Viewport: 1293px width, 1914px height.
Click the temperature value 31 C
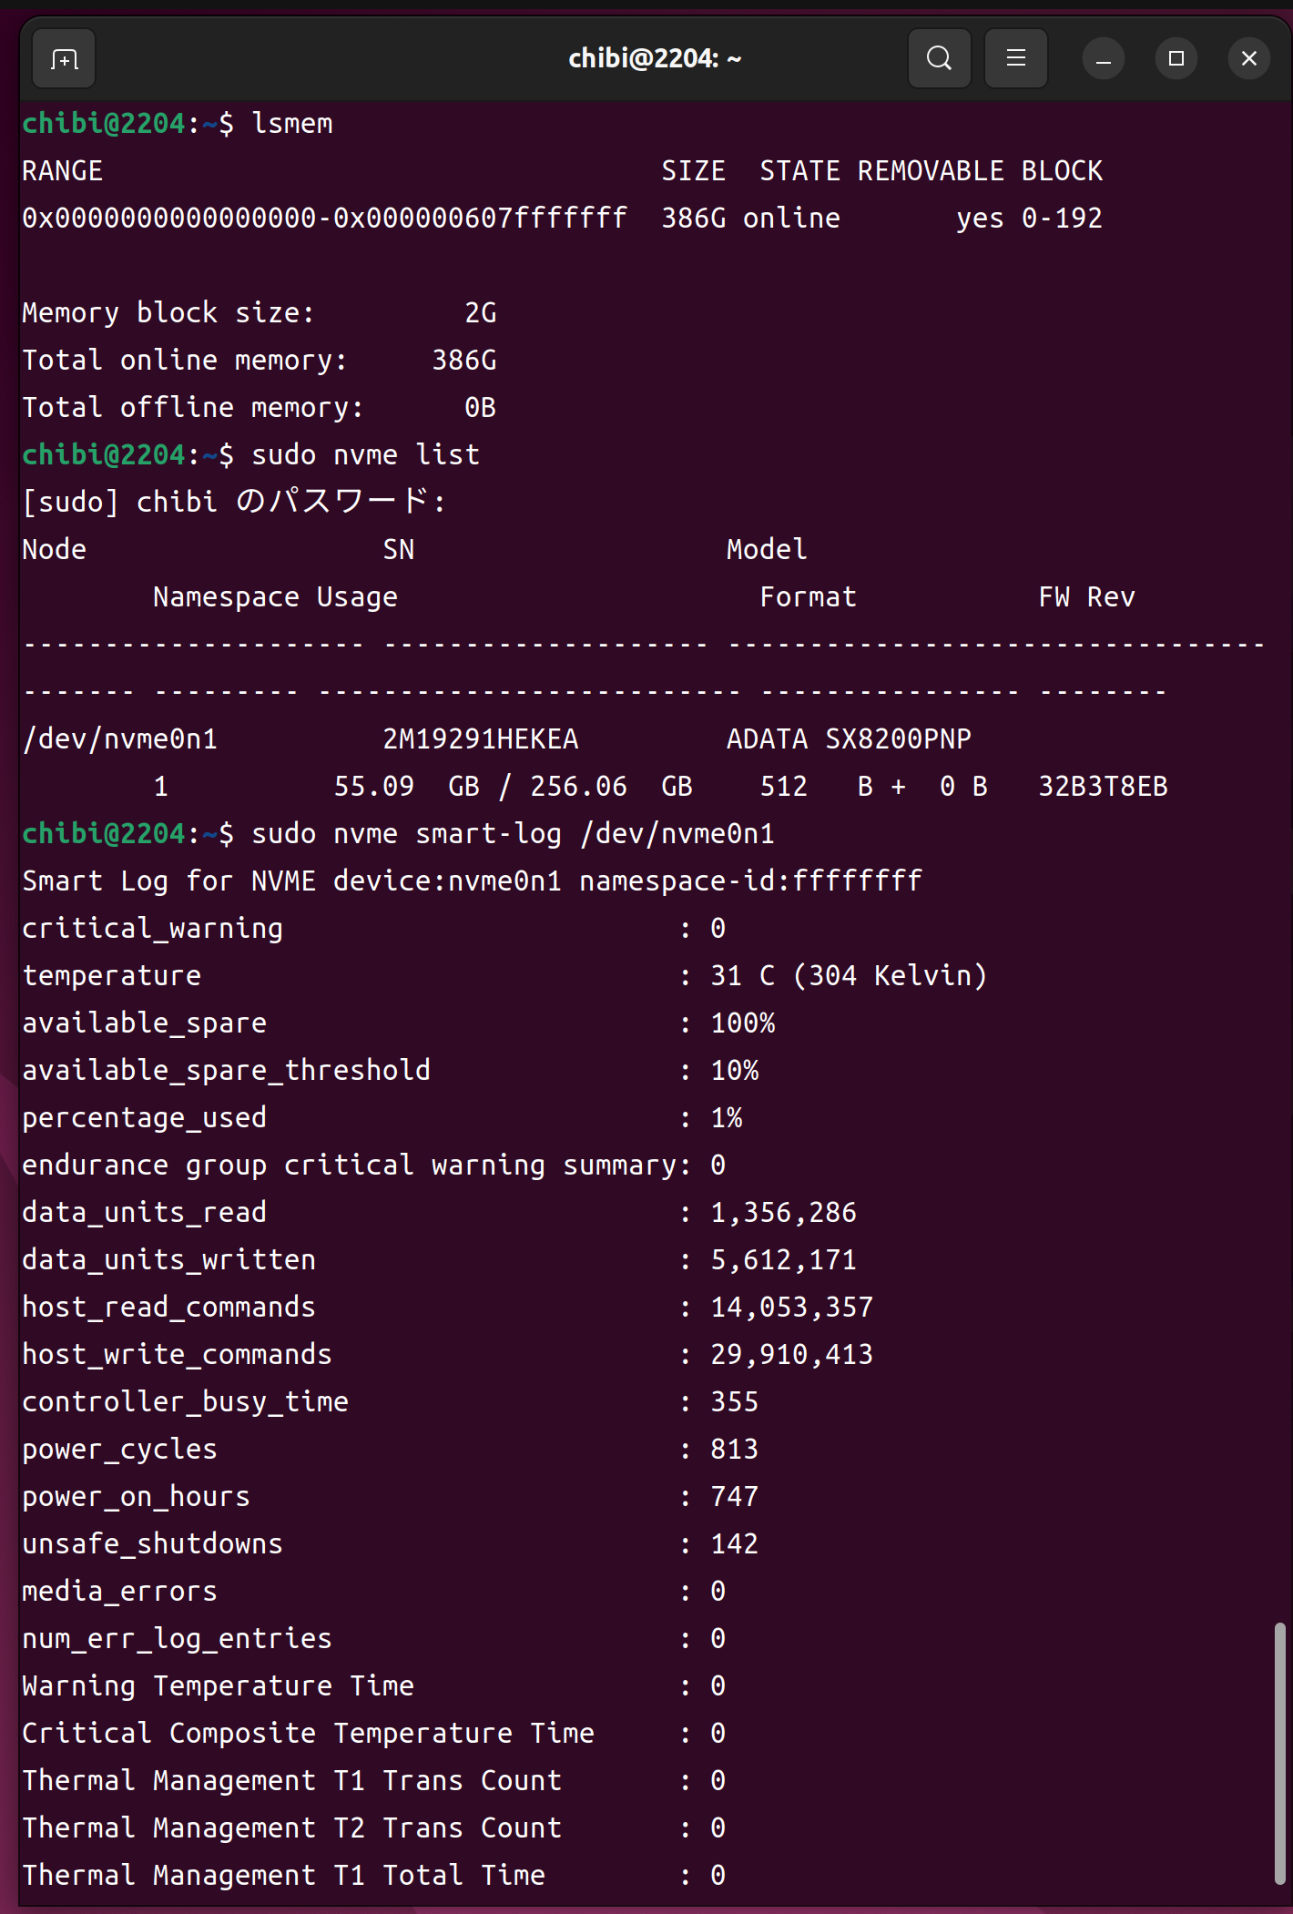pos(742,976)
